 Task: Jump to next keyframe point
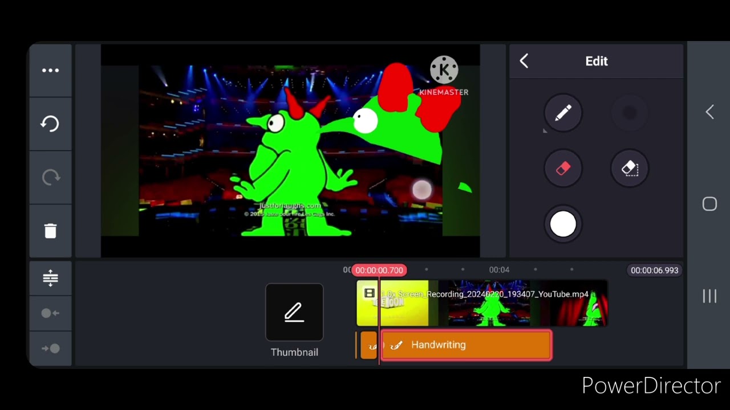[x=50, y=348]
